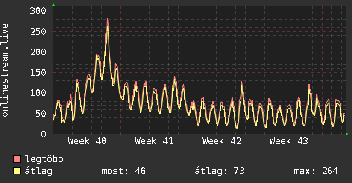Click the green arrow at x-axis end
The image size is (352, 183).
click(x=347, y=134)
